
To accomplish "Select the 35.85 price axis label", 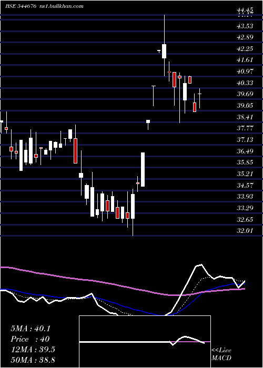I will pos(245,162).
